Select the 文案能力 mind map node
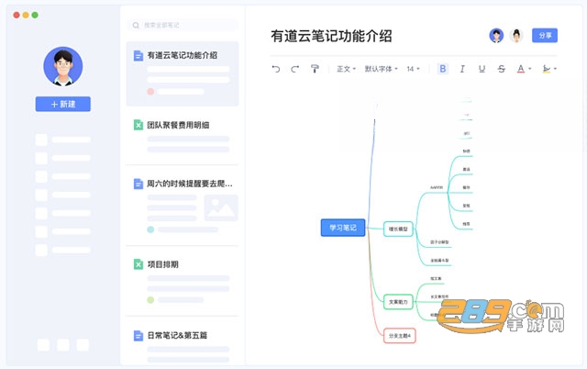Viewport: 587px width, 369px height. pyautogui.click(x=398, y=302)
